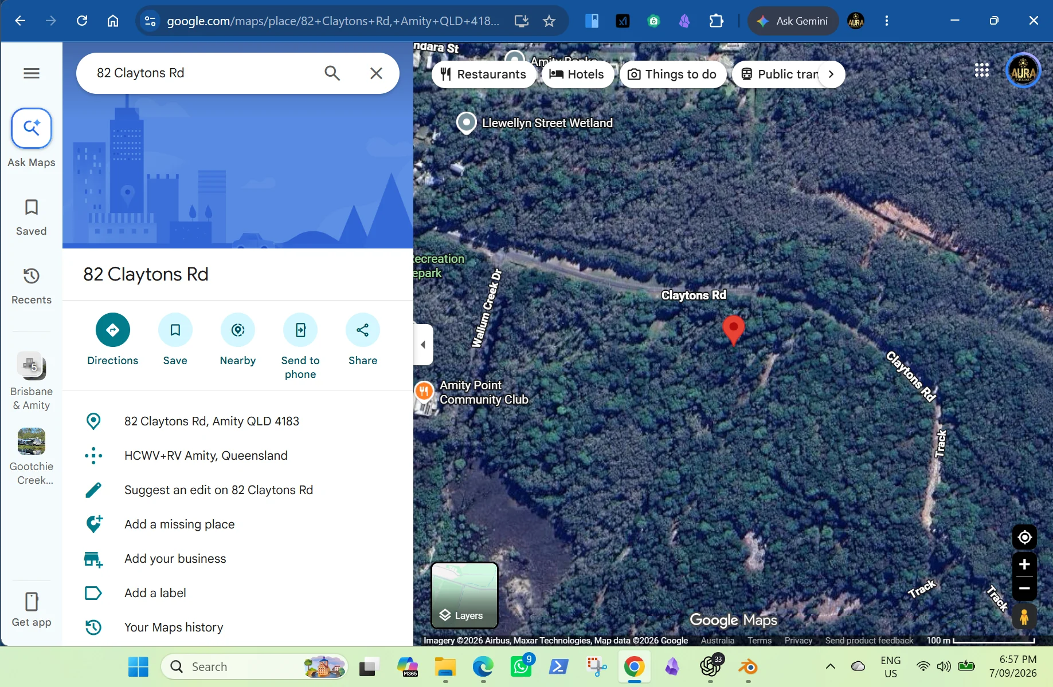Click Llewellyn Street Wetland marker
Image resolution: width=1053 pixels, height=687 pixels.
click(x=467, y=123)
